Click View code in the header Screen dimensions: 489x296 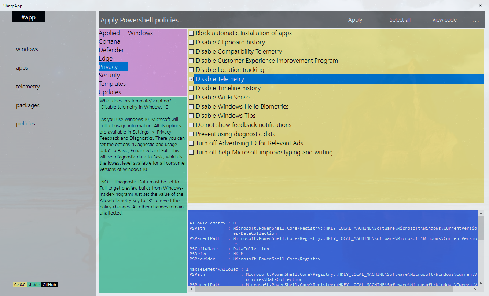coord(444,20)
